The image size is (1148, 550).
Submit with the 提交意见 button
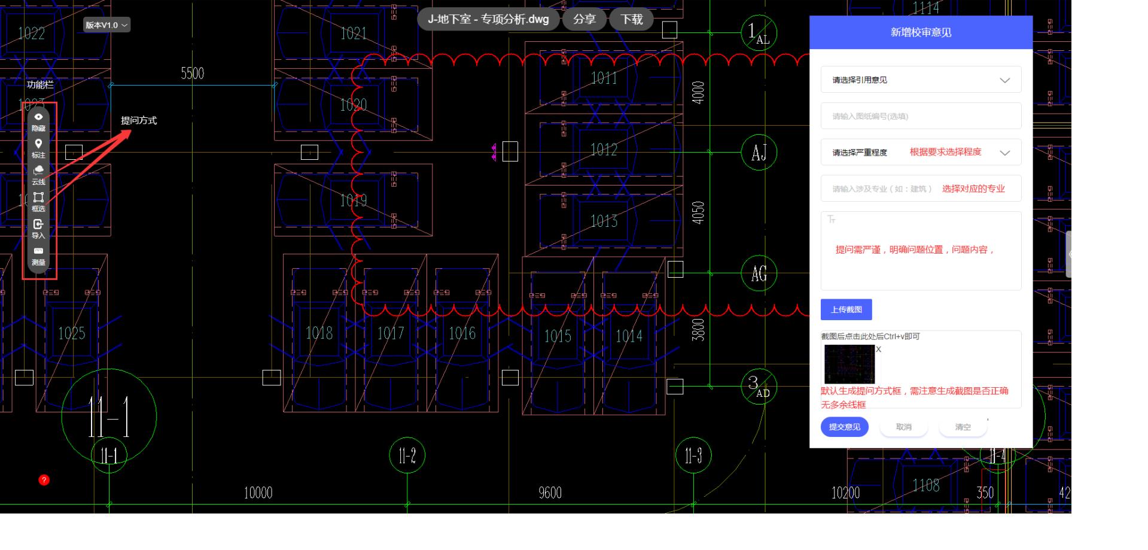(844, 427)
